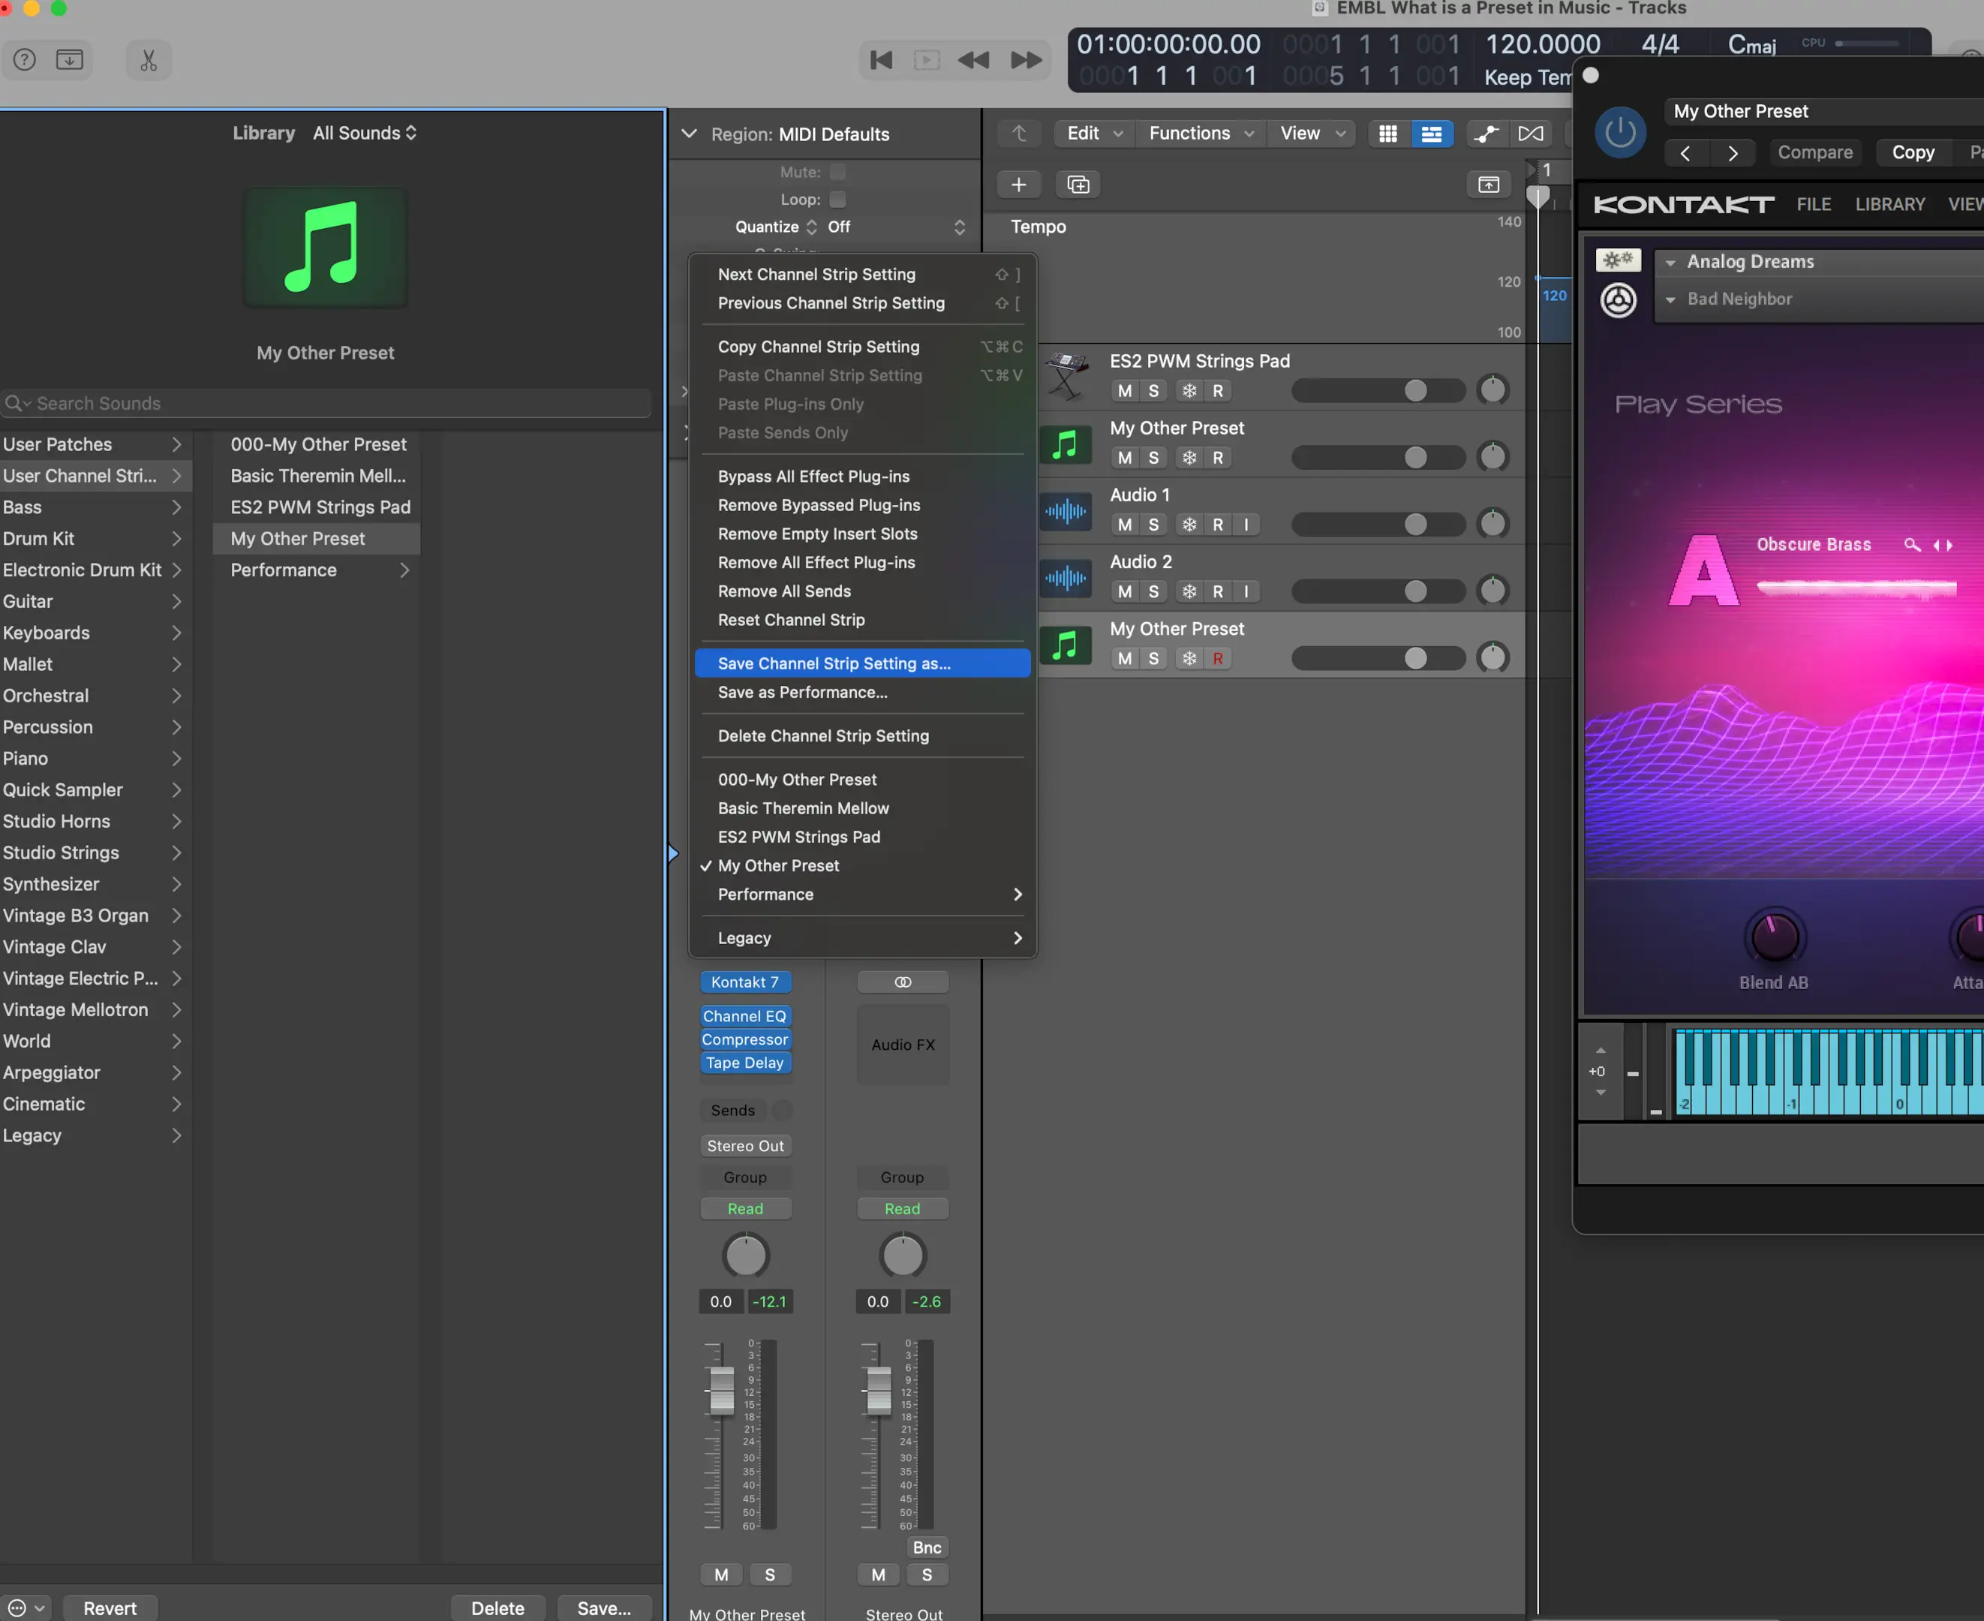1984x1621 pixels.
Task: Click the Kontakt 7 instrument thumbnail in mixer
Action: (745, 982)
